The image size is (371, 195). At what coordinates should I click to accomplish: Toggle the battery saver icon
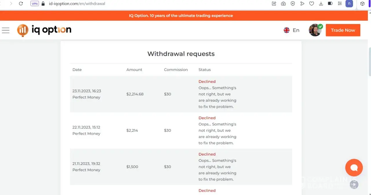click(x=330, y=4)
